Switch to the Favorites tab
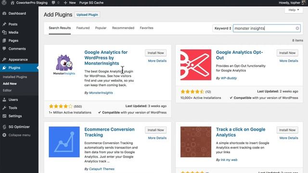 (146, 28)
